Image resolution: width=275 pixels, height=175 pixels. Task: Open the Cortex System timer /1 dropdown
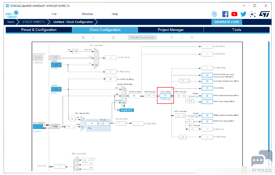[185, 81]
